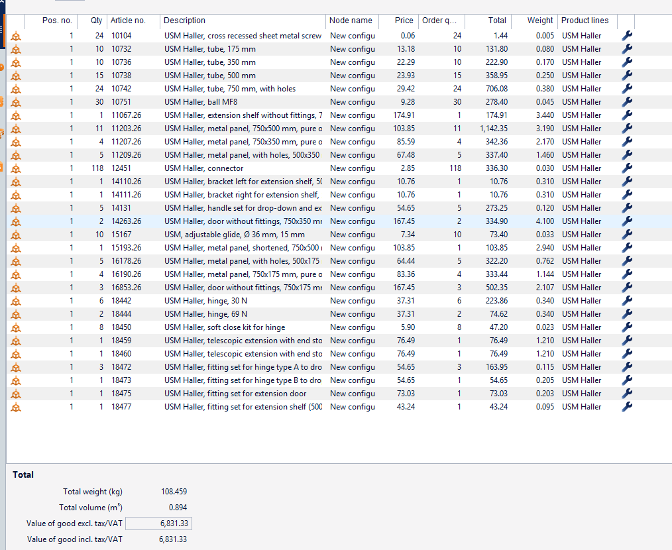The height and width of the screenshot is (550, 672).
Task: Click total value 706.08
Action: point(497,89)
